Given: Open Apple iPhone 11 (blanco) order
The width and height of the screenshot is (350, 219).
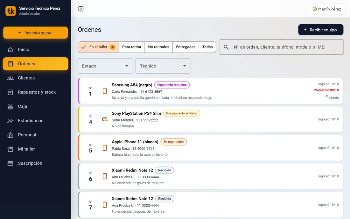Looking at the screenshot, I should click(211, 148).
